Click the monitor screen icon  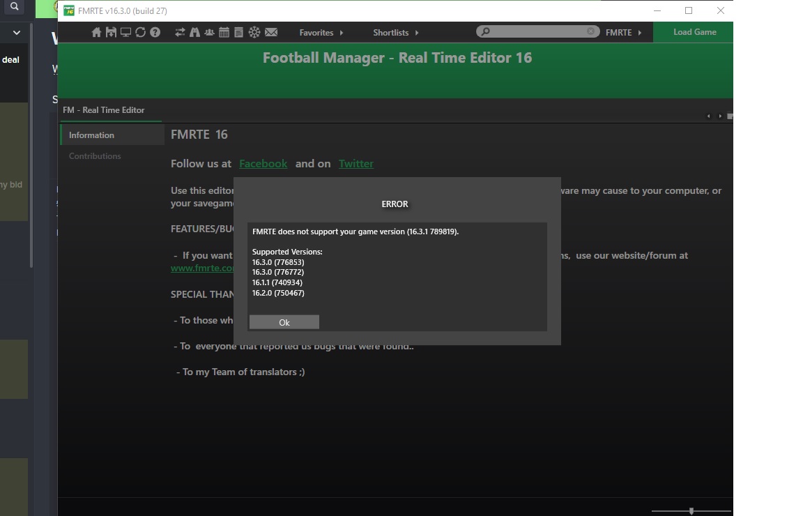[125, 32]
